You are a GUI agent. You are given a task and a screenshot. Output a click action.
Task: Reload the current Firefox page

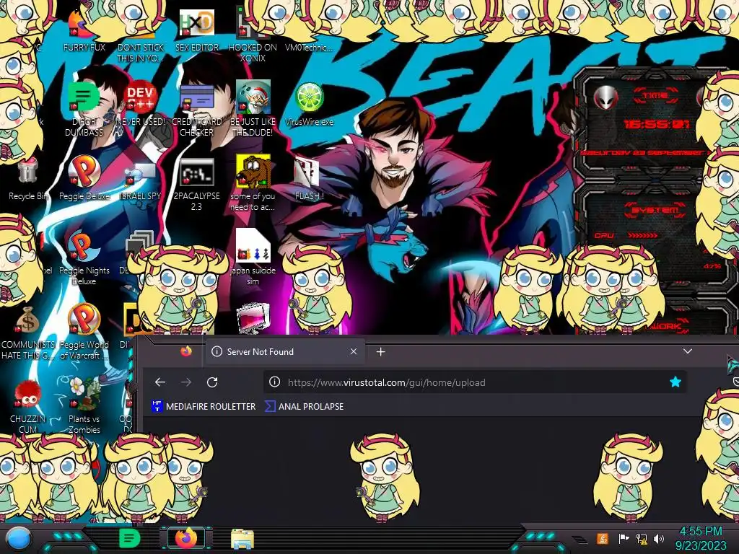point(212,382)
